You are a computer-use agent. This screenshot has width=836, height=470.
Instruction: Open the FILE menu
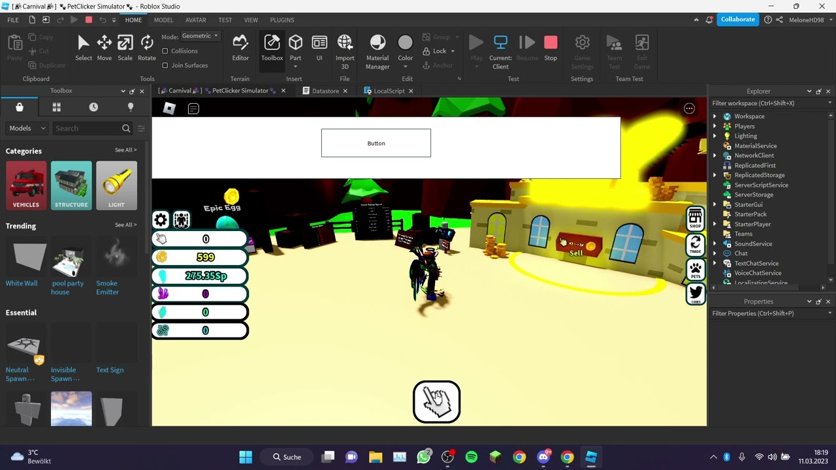(13, 20)
